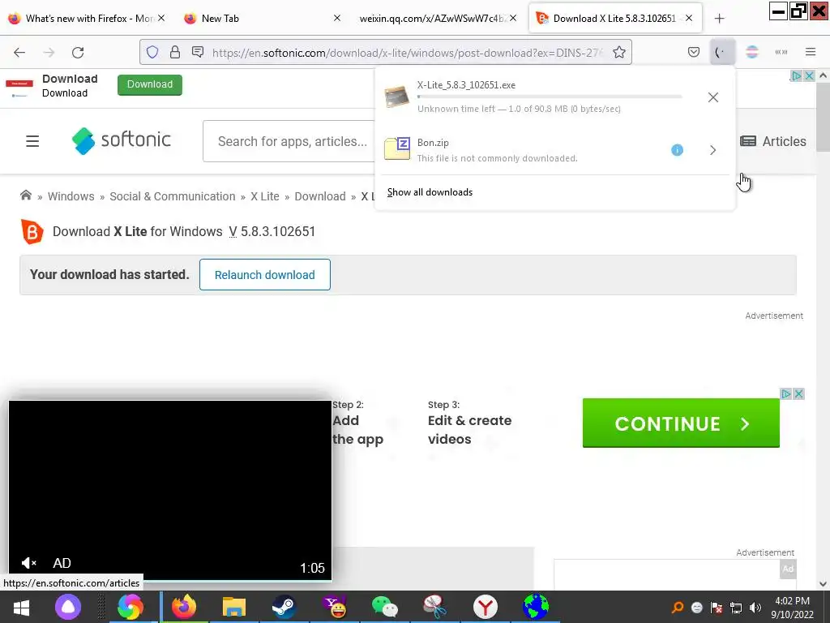Open WeChat from the taskbar
Image resolution: width=830 pixels, height=623 pixels.
384,607
